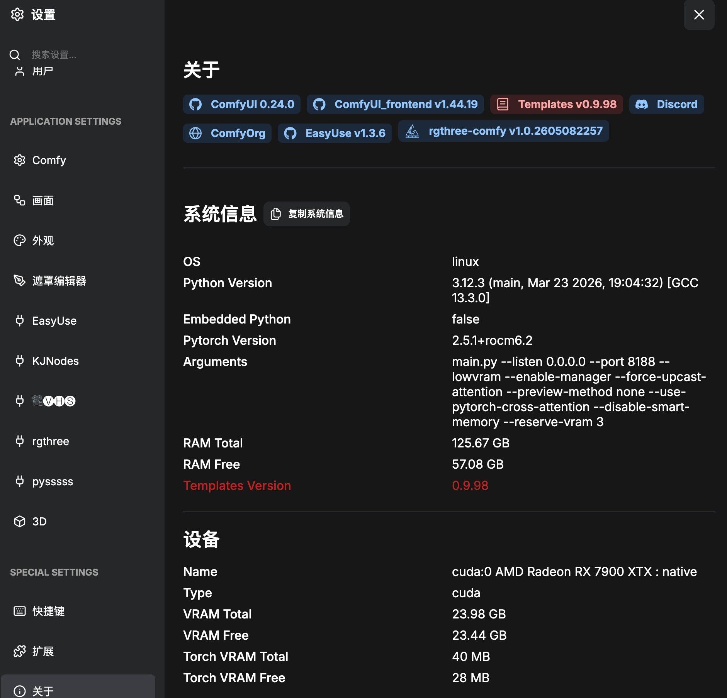727x698 pixels.
Task: Click the puzzle piece icon for 扩展
Action: pyautogui.click(x=19, y=651)
